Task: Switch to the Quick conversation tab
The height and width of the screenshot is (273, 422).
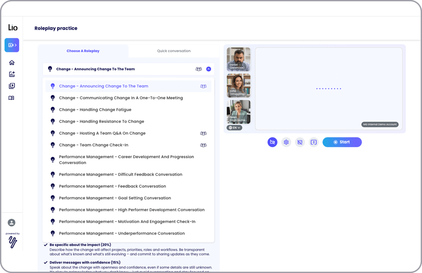Action: pos(174,51)
